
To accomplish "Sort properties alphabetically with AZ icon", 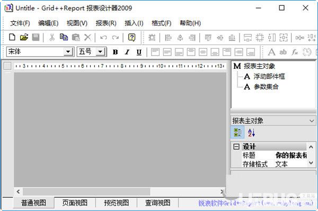I will (251, 133).
